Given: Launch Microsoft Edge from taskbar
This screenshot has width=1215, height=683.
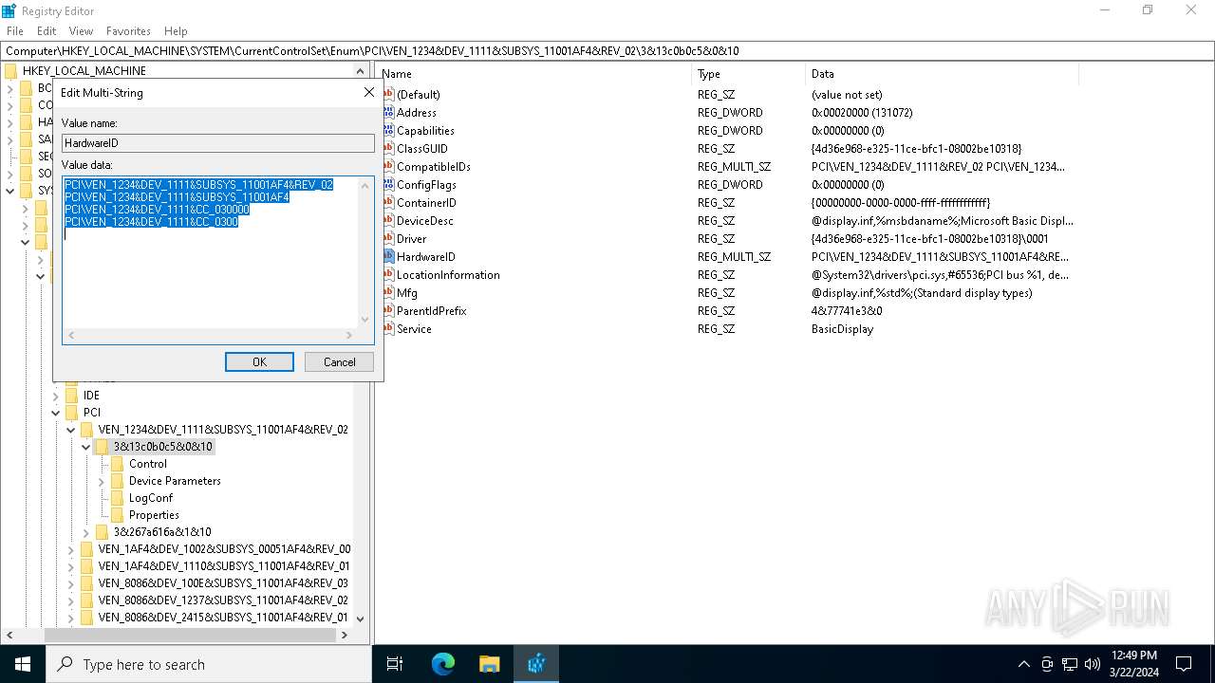Looking at the screenshot, I should point(443,664).
